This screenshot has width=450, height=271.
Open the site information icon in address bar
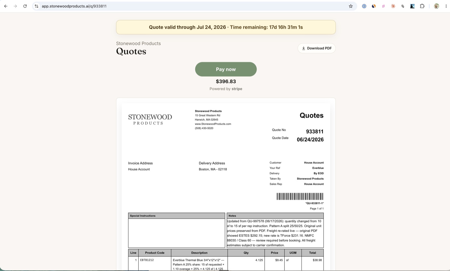point(36,6)
